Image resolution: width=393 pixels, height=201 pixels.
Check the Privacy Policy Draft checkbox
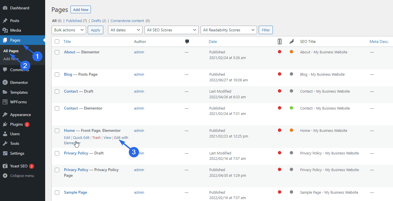[x=57, y=153]
